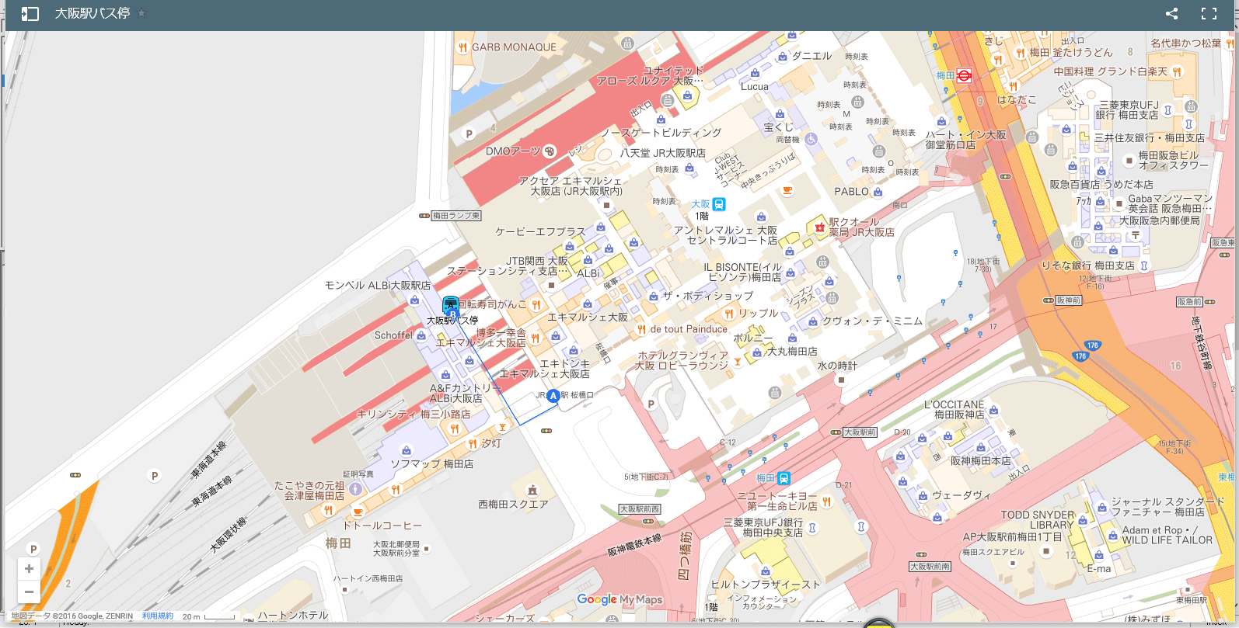Enter fullscreen map view
The height and width of the screenshot is (628, 1239).
(x=1209, y=13)
